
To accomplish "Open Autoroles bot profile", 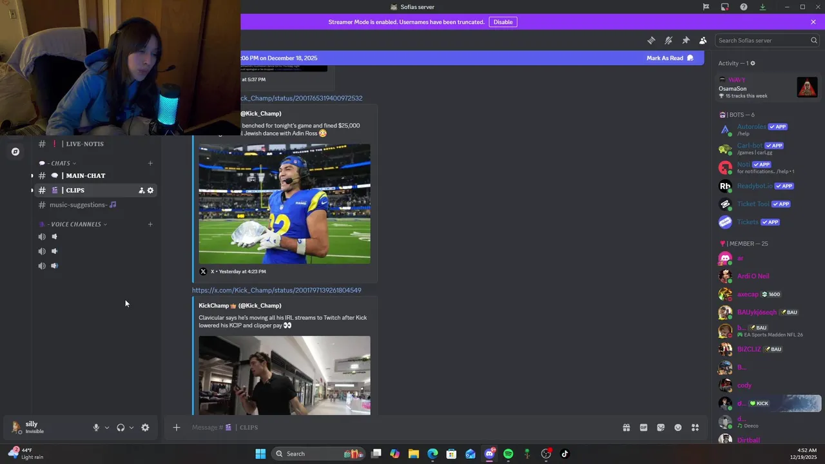I will pyautogui.click(x=767, y=130).
